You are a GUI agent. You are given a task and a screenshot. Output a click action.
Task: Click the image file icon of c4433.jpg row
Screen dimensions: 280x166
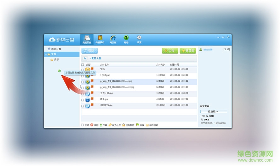coord(88,88)
